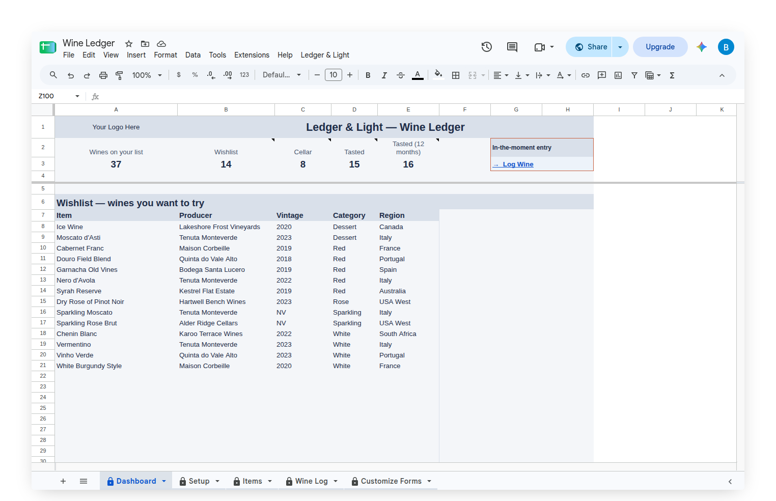
Task: Open version history
Action: coord(487,47)
